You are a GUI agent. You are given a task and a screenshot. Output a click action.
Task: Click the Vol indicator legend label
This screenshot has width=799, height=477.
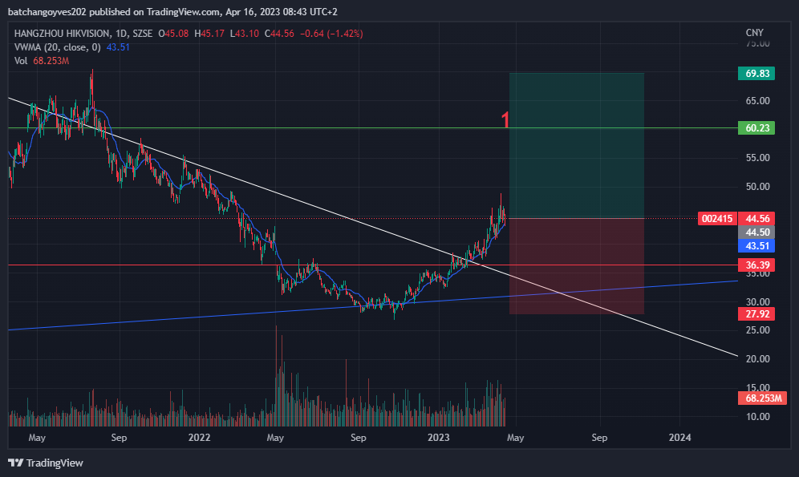click(21, 61)
